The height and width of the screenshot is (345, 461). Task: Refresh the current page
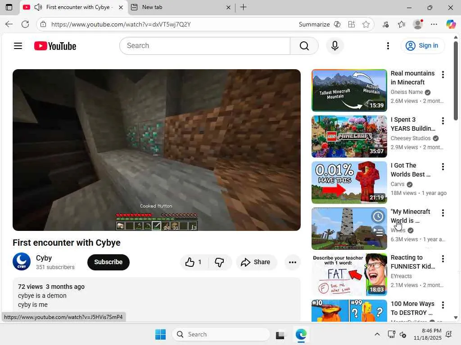(x=25, y=24)
